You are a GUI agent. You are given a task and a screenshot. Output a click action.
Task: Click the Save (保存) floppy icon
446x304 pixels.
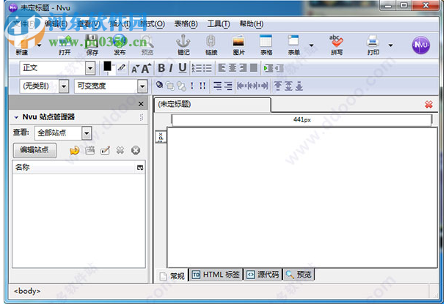click(92, 45)
